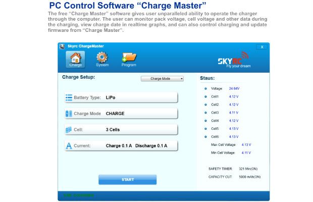Screen dimensions: 313x202
Task: Select the Cell 3 Cells field
Action: (121, 130)
